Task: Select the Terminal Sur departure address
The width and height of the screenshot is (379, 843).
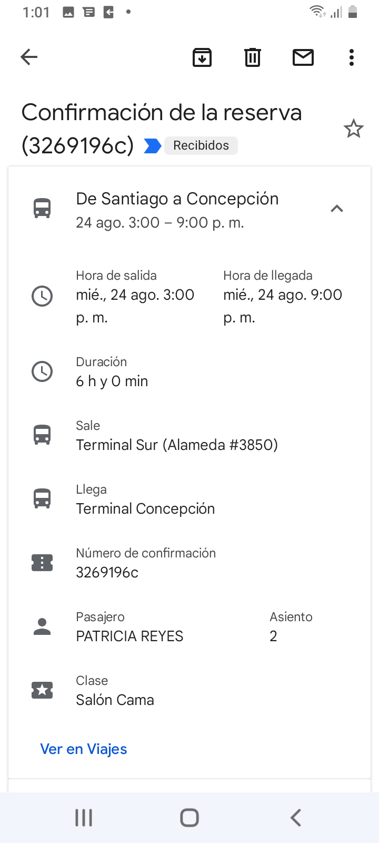Action: [177, 445]
